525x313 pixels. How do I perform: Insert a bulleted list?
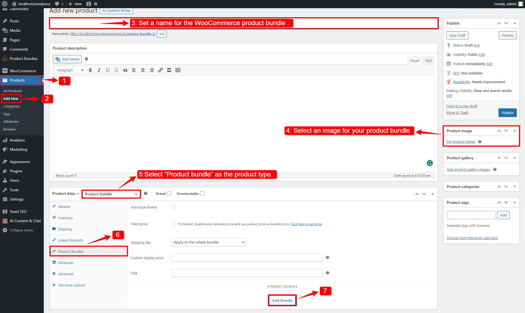[108, 70]
